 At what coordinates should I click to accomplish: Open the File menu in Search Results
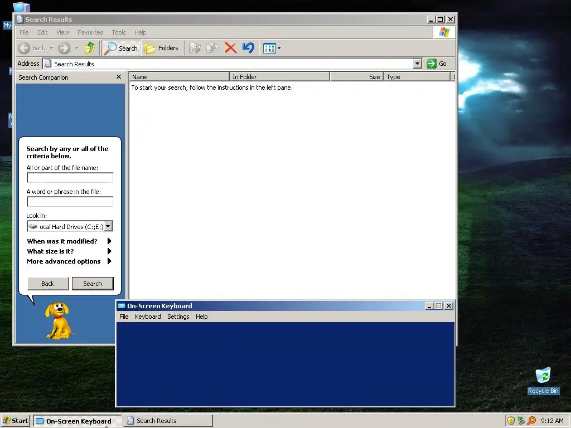click(x=24, y=32)
